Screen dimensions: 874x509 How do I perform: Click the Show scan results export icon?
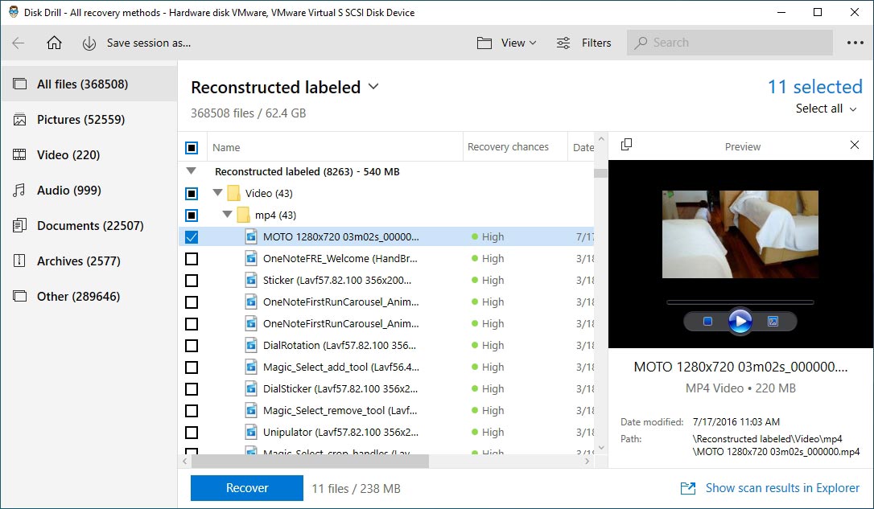[688, 488]
